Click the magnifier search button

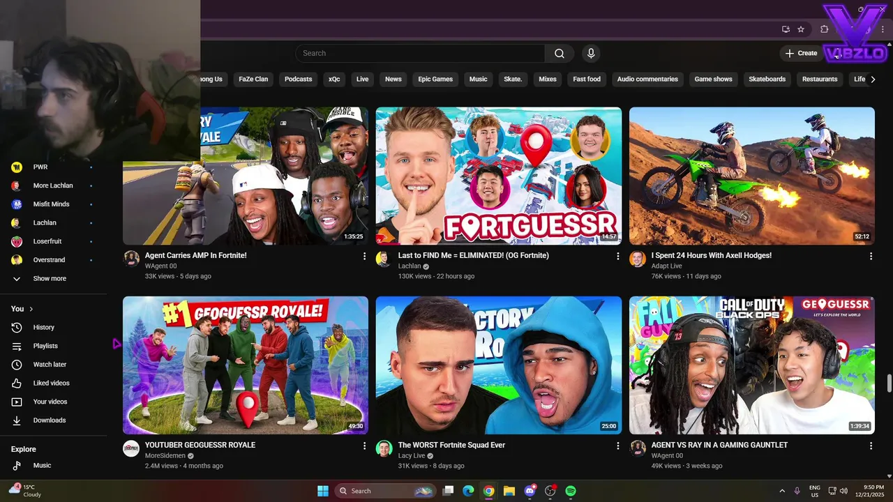tap(560, 53)
